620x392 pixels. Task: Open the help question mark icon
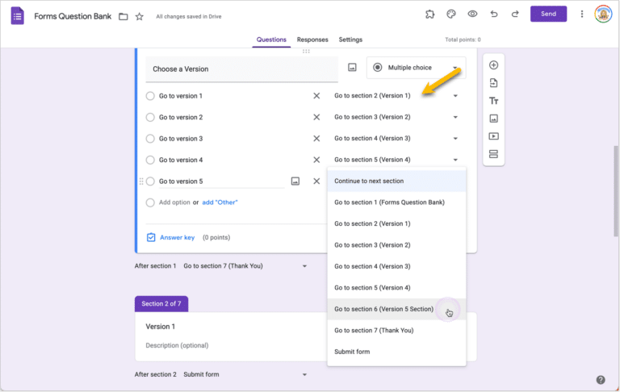pos(601,380)
